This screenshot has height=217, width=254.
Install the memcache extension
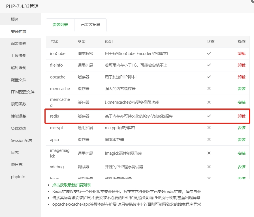click(241, 89)
